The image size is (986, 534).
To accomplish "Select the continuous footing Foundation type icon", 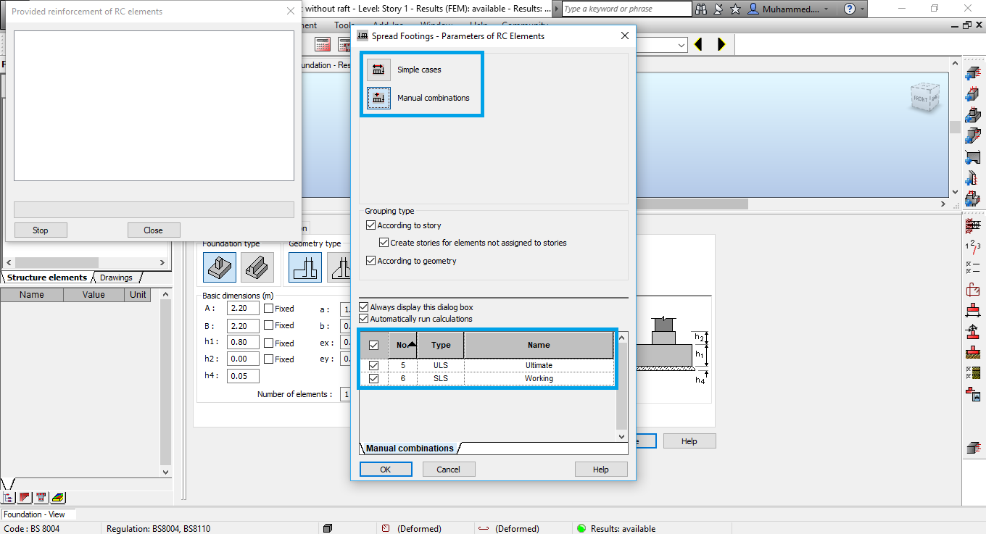I will (259, 267).
